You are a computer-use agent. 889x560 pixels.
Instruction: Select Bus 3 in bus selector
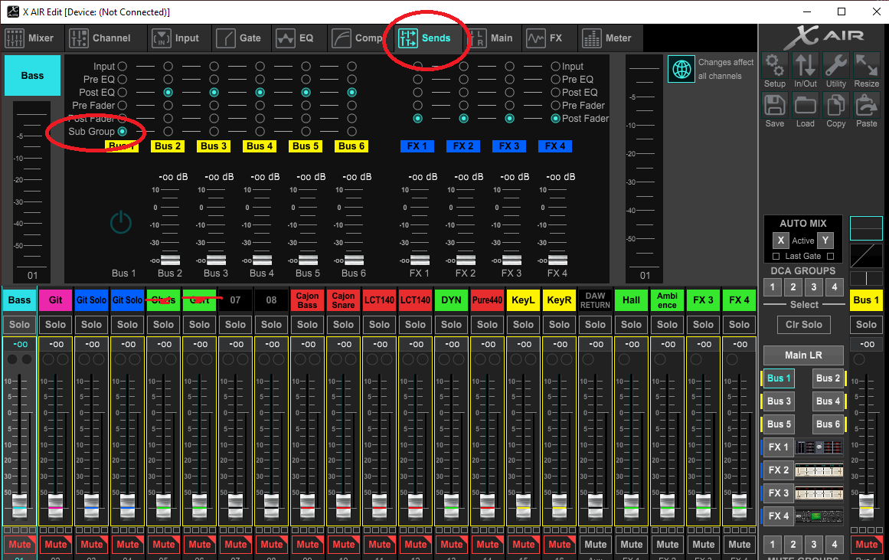point(779,401)
